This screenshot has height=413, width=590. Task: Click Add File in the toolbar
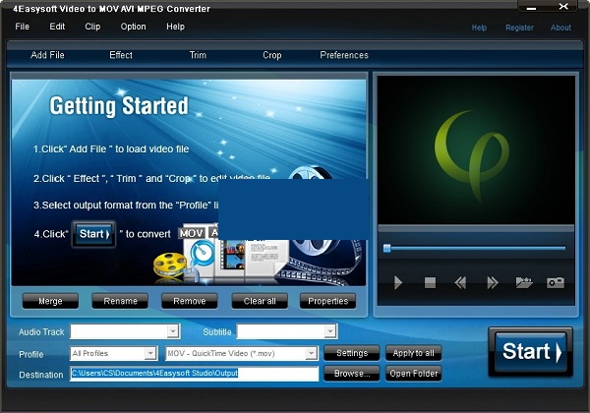click(x=47, y=55)
